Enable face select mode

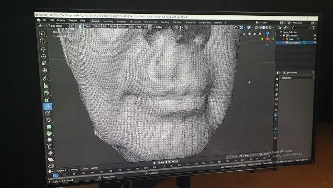click(80, 26)
